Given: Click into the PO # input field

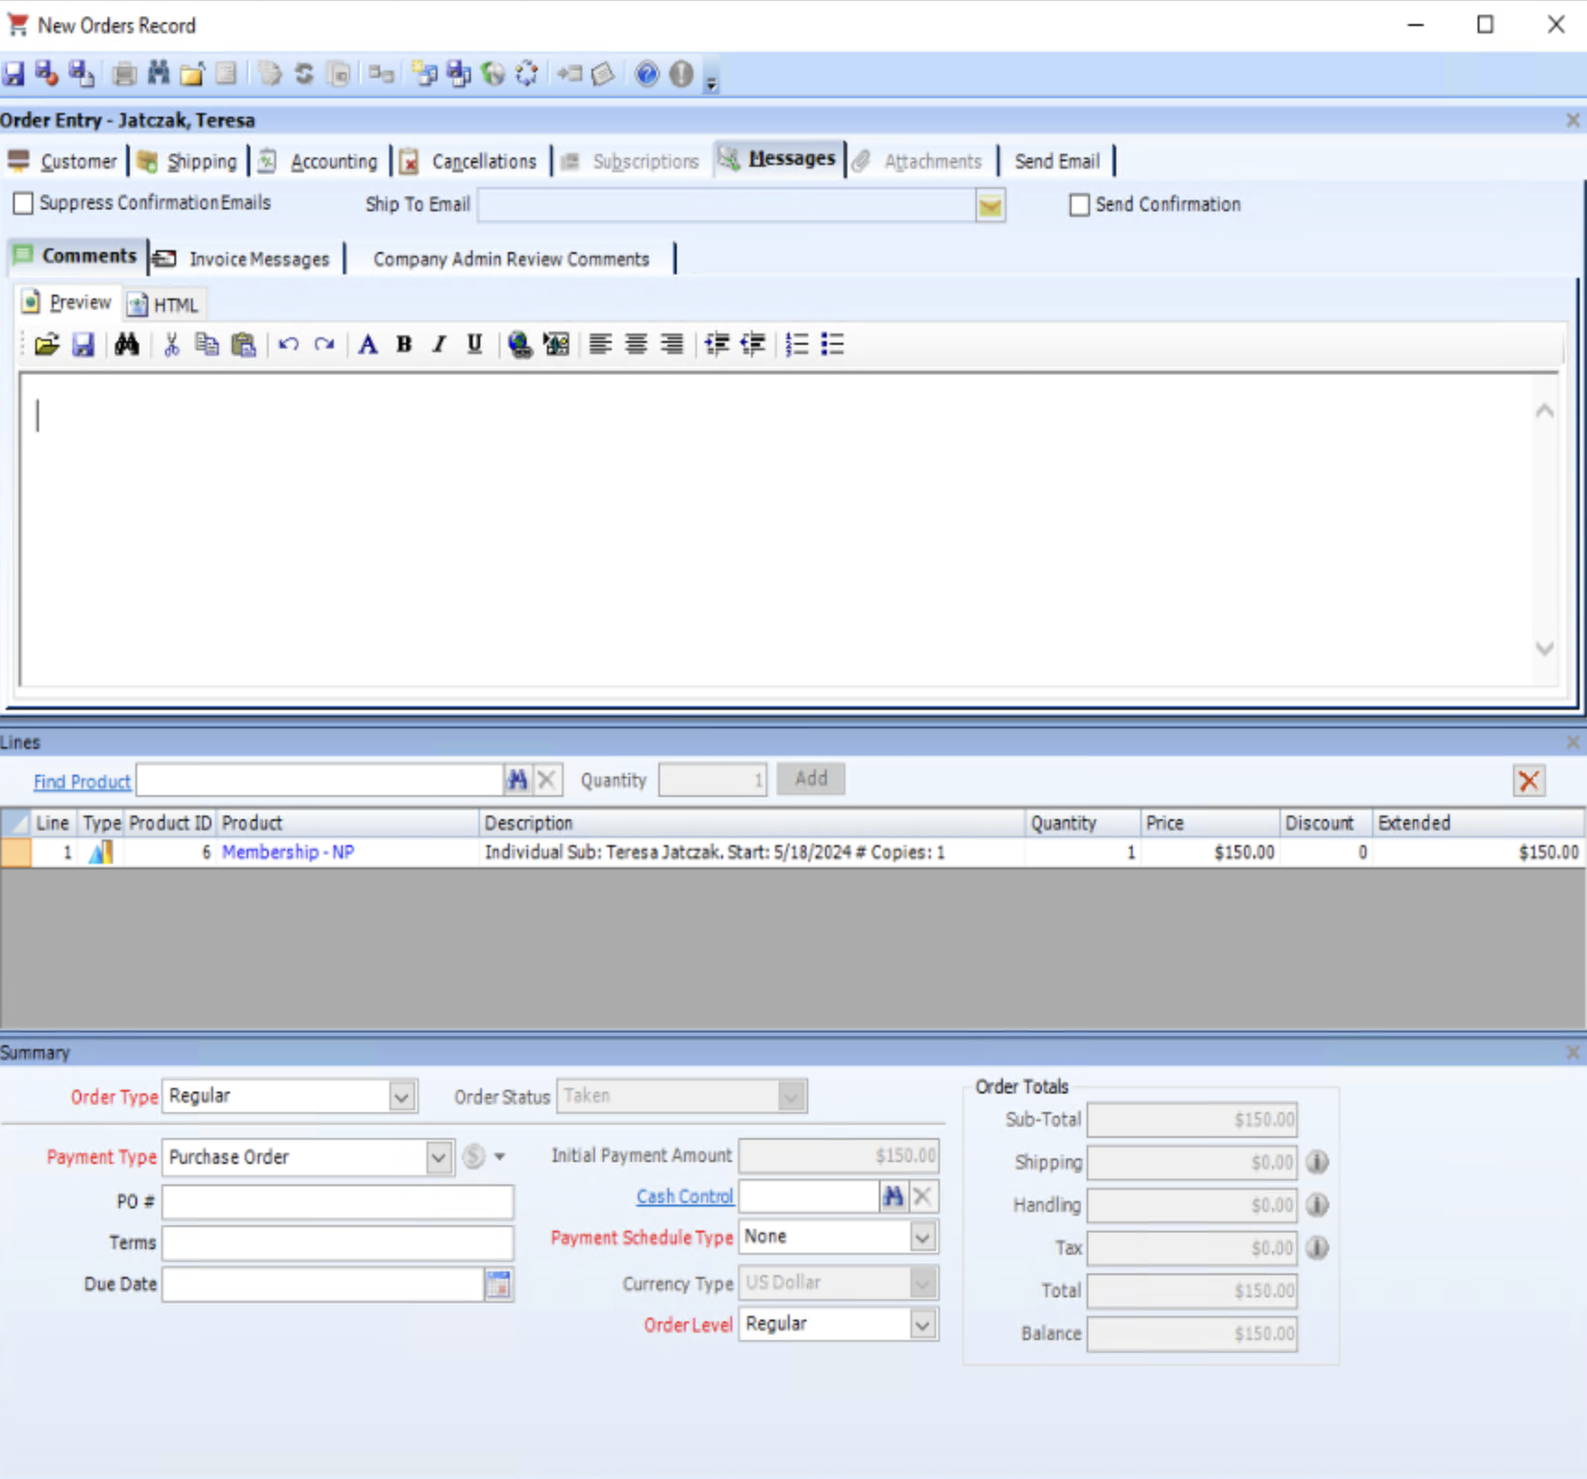Looking at the screenshot, I should [x=337, y=1202].
